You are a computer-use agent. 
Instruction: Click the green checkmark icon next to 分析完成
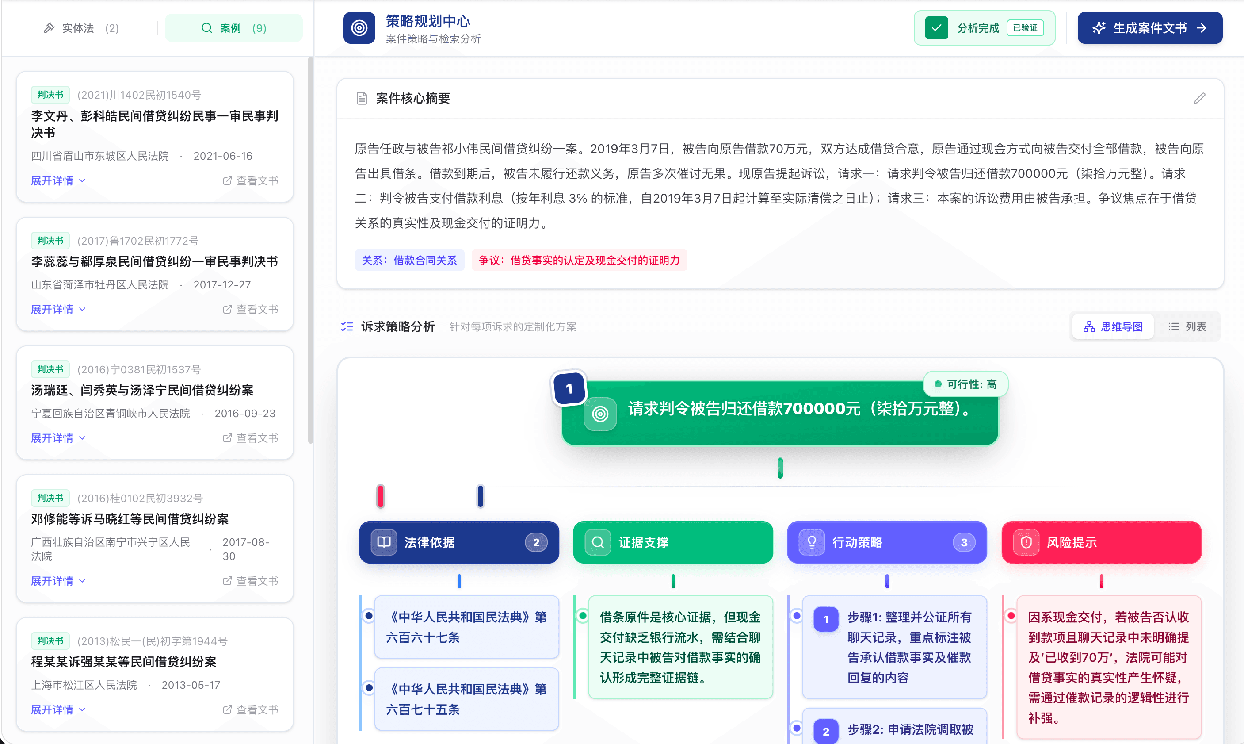[936, 27]
